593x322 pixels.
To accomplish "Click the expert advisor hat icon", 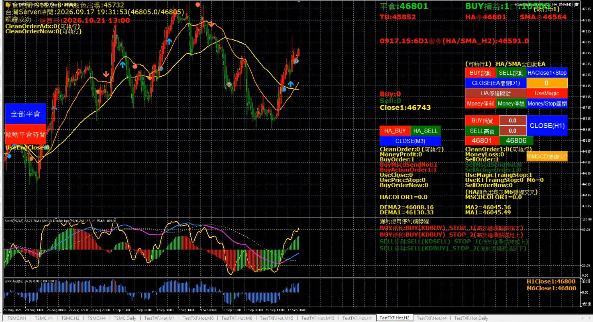I will [x=576, y=4].
